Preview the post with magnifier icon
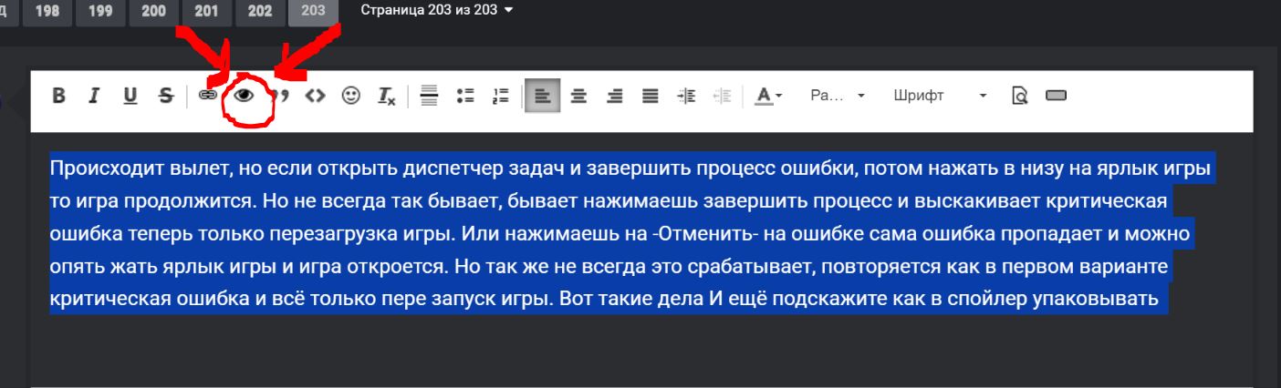The image size is (1281, 388). coord(1020,95)
